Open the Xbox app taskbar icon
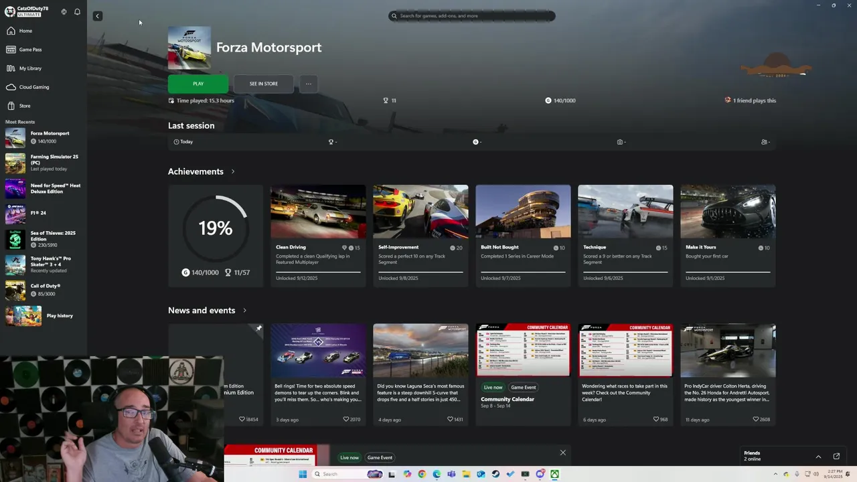 point(554,474)
